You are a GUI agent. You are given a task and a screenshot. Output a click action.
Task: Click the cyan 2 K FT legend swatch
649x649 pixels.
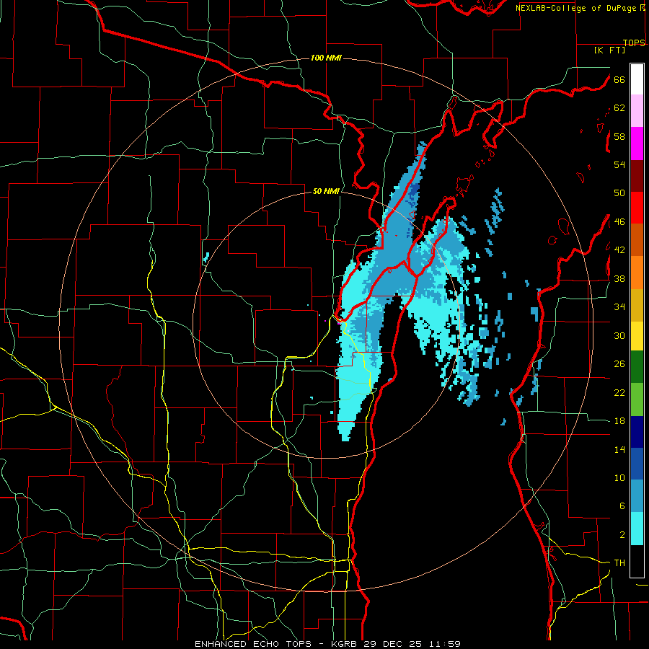coord(637,529)
